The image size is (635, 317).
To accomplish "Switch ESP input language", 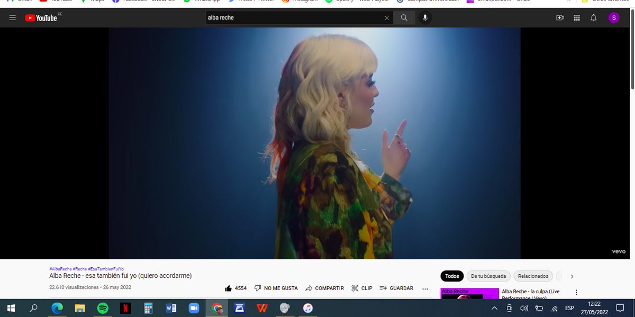I will click(569, 308).
